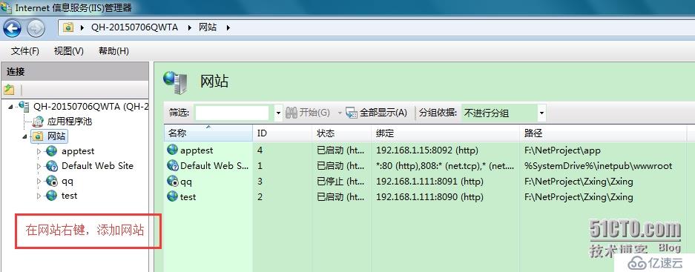Open the 开始(G) dropdown arrow
The width and height of the screenshot is (695, 272).
tap(340, 113)
